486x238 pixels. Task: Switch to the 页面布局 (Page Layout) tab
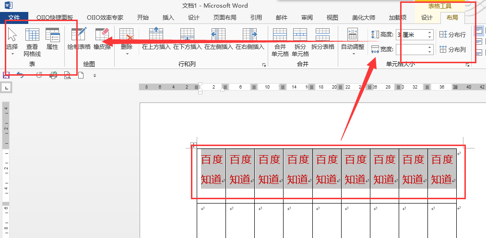point(225,18)
